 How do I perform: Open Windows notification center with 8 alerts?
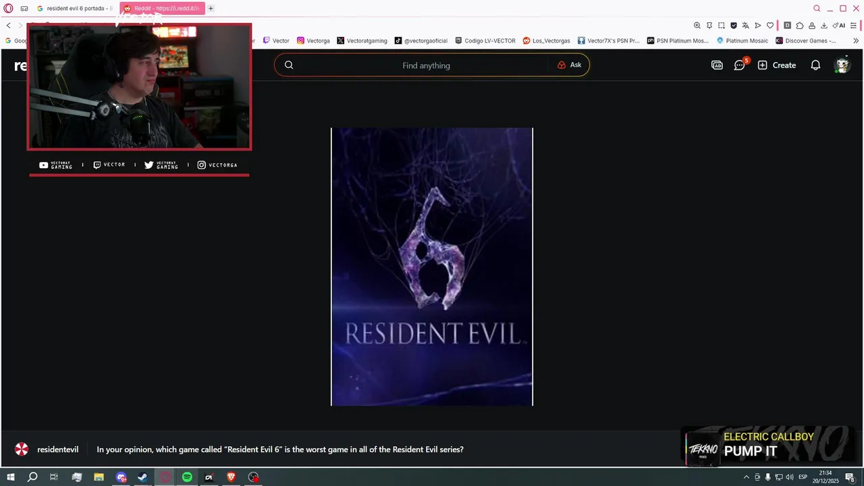[x=850, y=477]
